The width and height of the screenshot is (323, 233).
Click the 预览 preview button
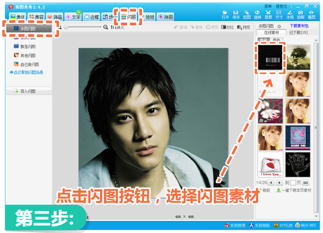(244, 27)
